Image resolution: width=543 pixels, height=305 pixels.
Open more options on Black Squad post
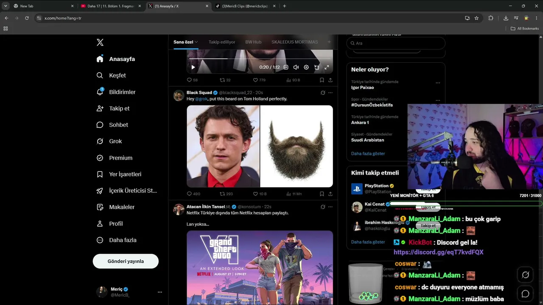330,93
